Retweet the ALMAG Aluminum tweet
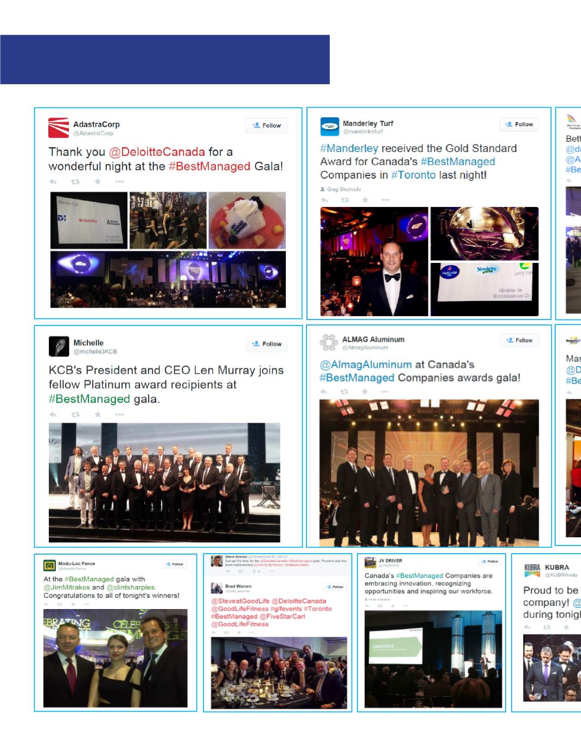 (344, 391)
